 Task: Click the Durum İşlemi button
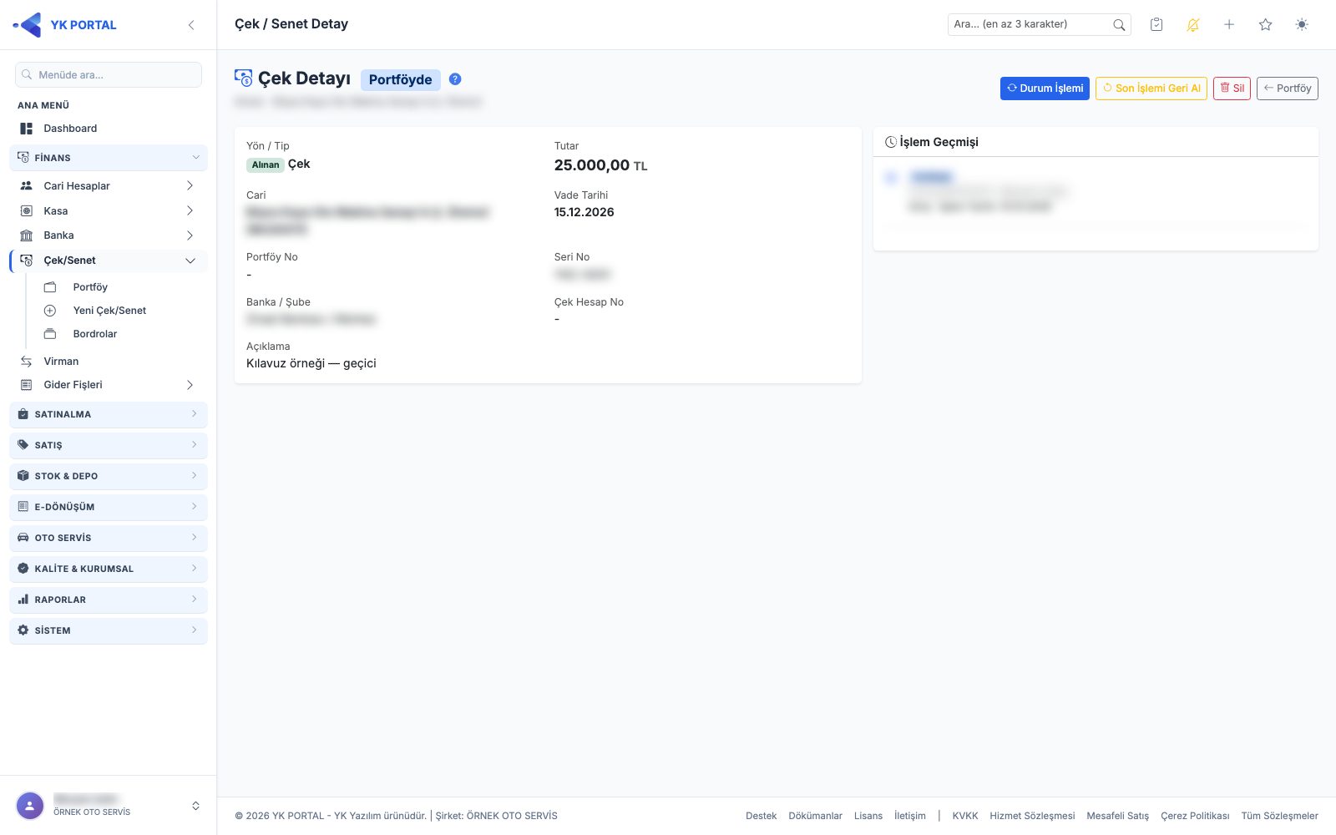point(1045,89)
